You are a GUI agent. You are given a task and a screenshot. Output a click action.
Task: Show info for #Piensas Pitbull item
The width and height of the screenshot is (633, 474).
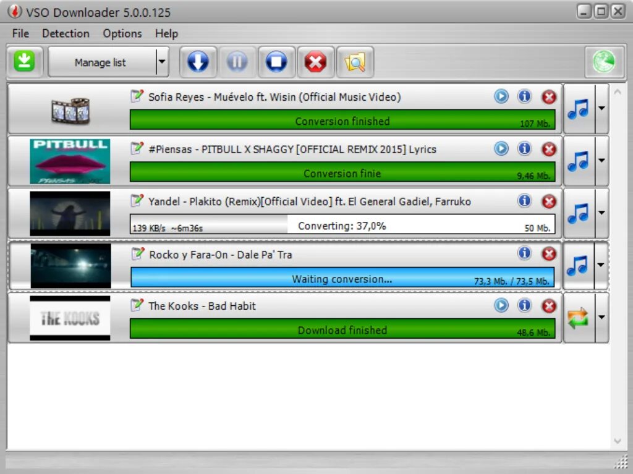click(524, 148)
